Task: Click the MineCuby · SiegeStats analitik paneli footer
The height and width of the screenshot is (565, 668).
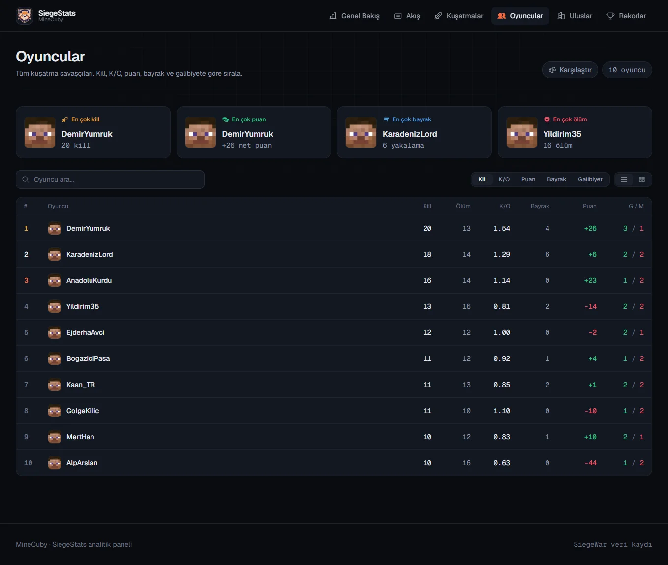Action: pyautogui.click(x=74, y=544)
